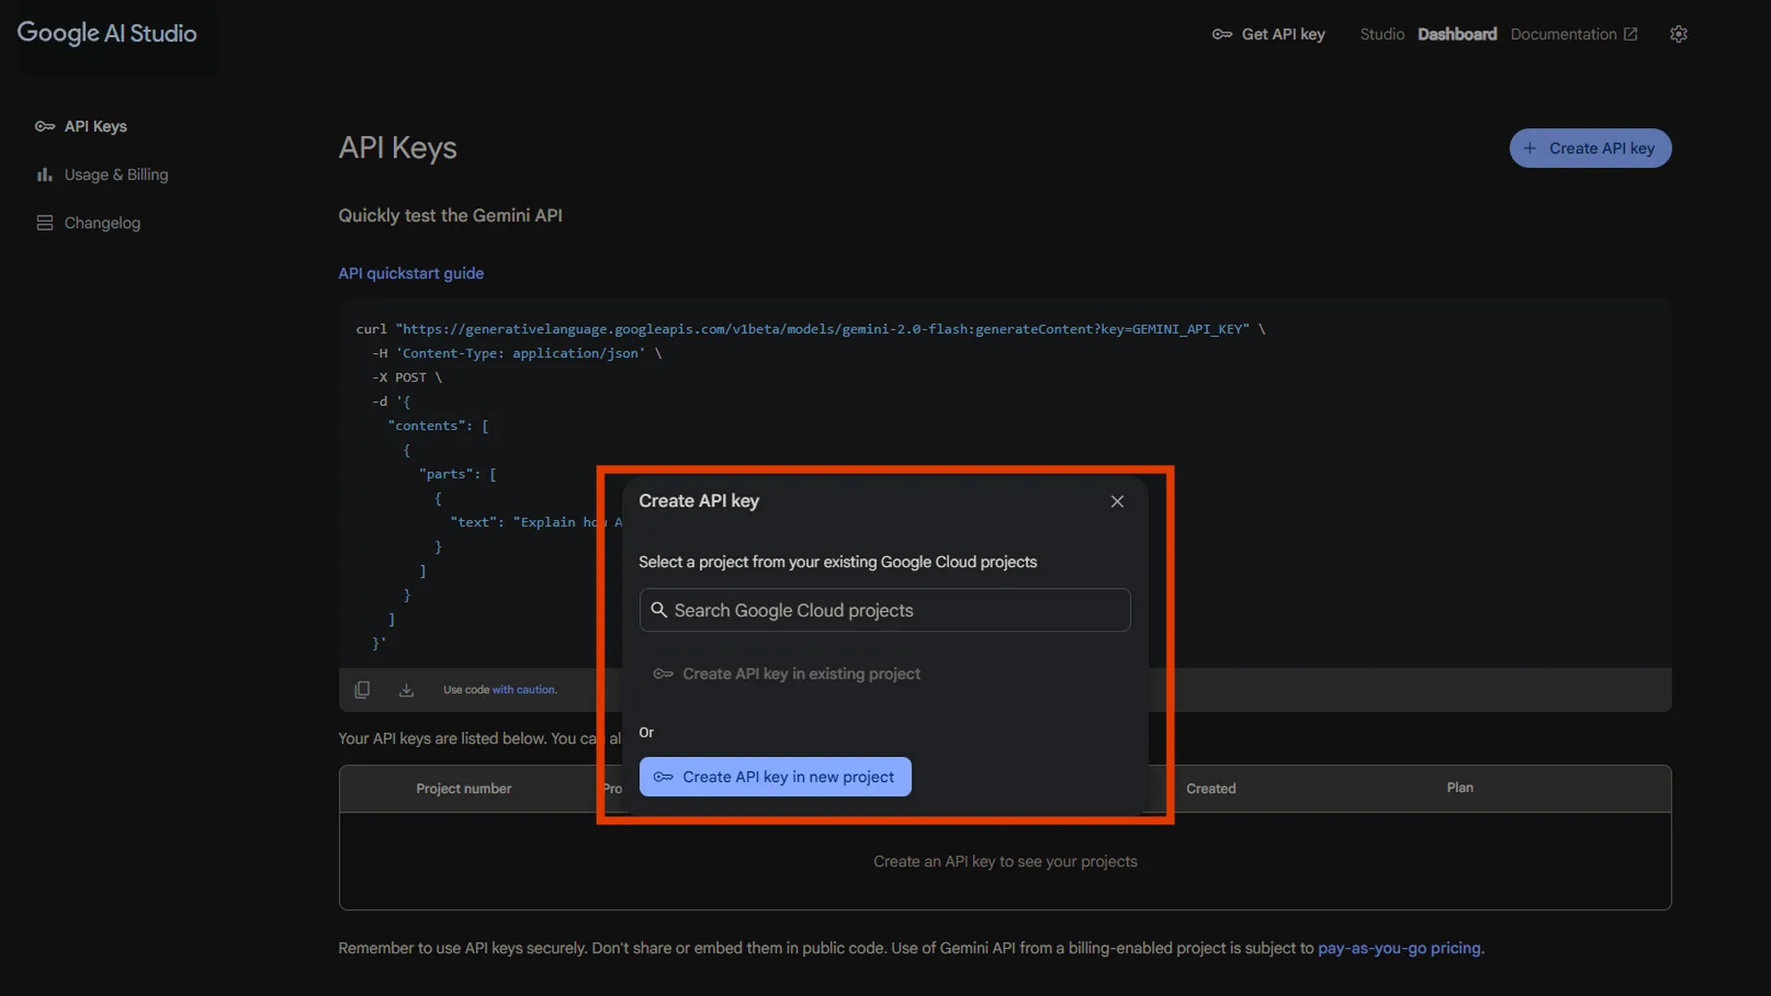Switch to Studio tab in header

click(x=1382, y=34)
